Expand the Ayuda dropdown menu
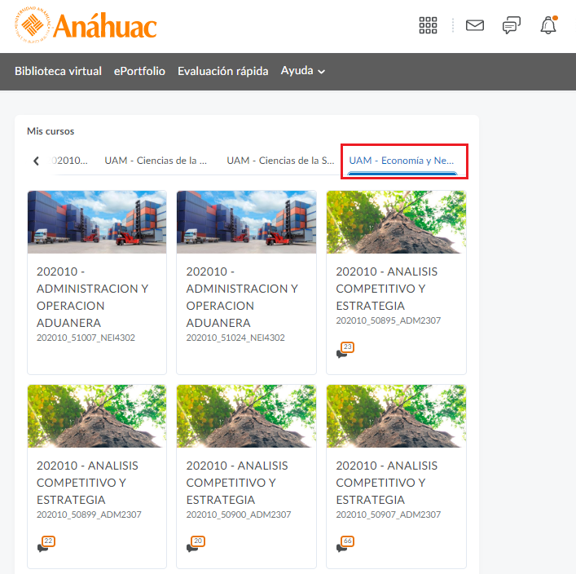 coord(302,71)
